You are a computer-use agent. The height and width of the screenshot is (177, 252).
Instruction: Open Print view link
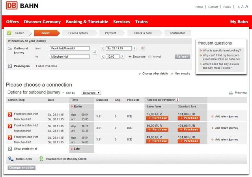click(x=241, y=92)
